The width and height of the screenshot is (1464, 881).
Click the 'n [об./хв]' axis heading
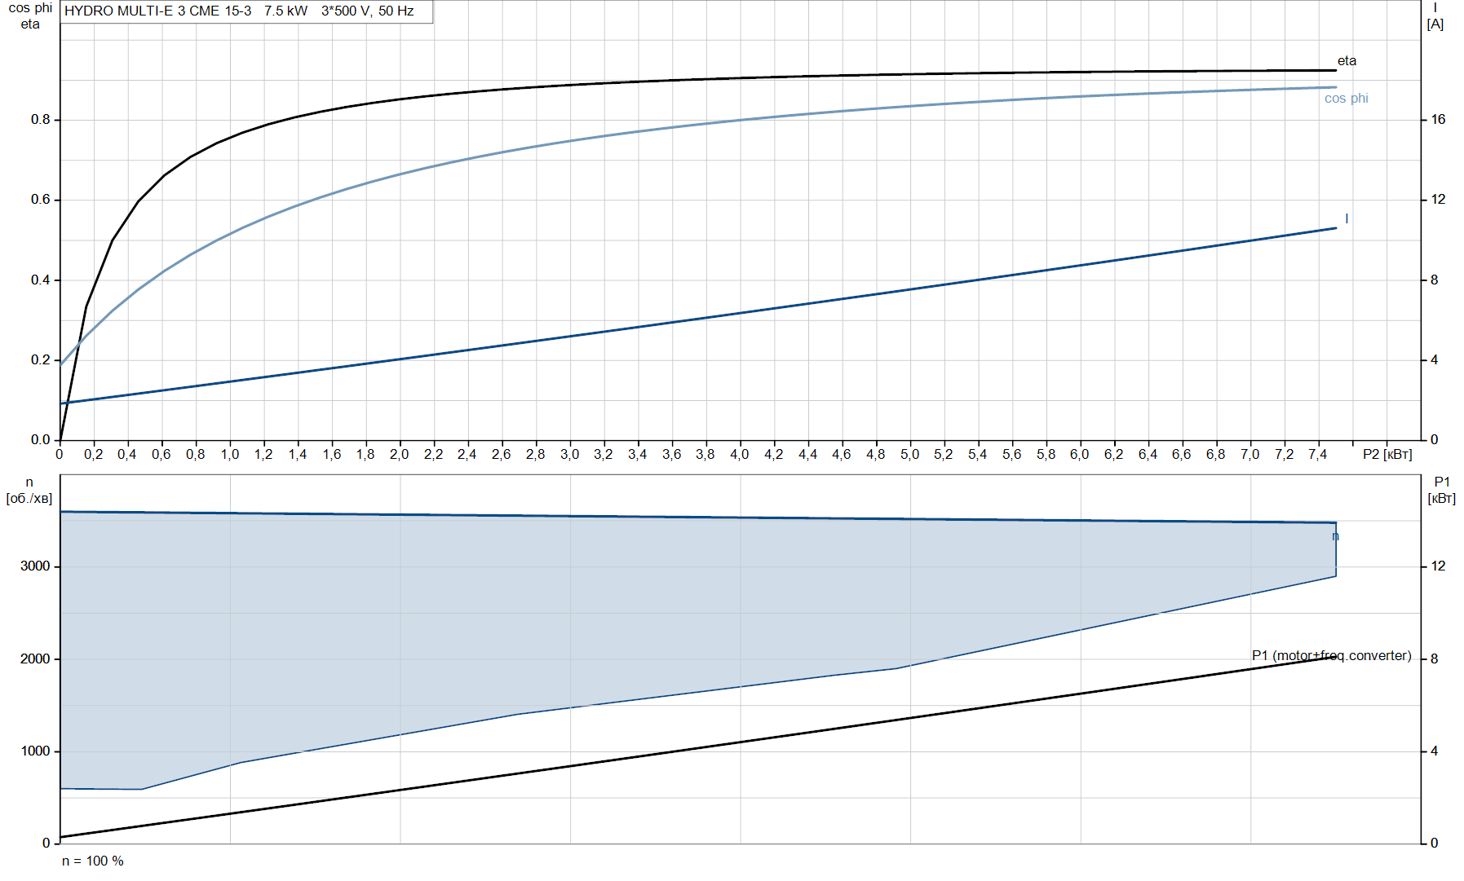(29, 490)
